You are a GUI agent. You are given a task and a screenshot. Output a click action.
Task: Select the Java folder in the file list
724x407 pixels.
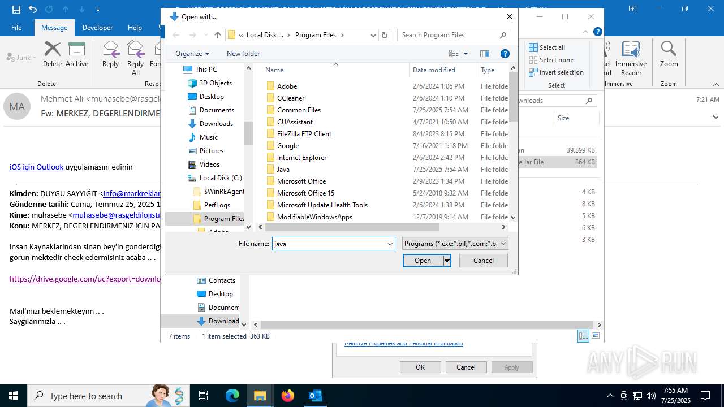pos(283,170)
